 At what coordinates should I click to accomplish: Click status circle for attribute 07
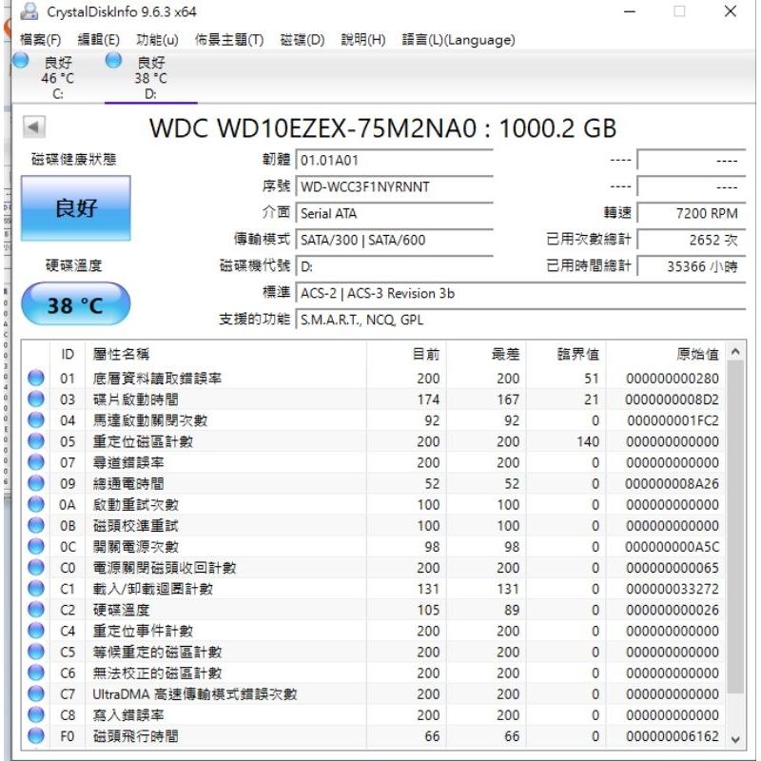36,462
